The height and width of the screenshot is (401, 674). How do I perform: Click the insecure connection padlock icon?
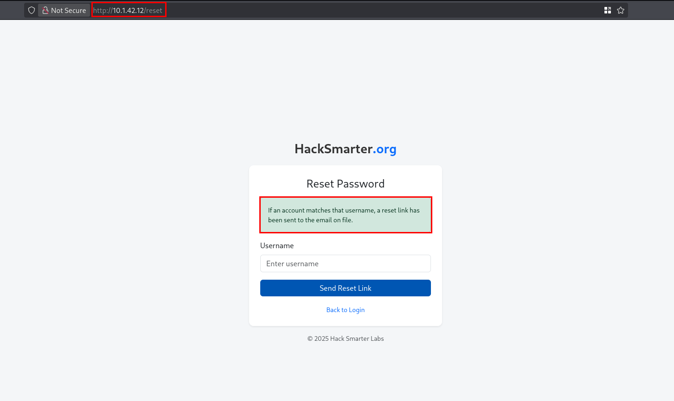click(45, 10)
